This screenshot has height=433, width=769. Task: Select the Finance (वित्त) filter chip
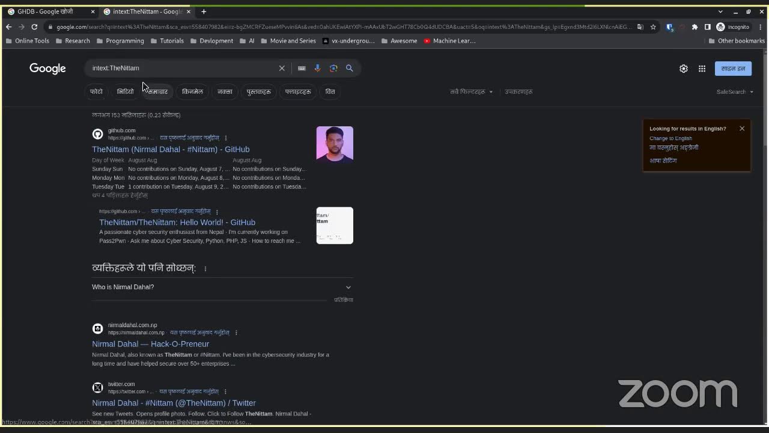330,91
